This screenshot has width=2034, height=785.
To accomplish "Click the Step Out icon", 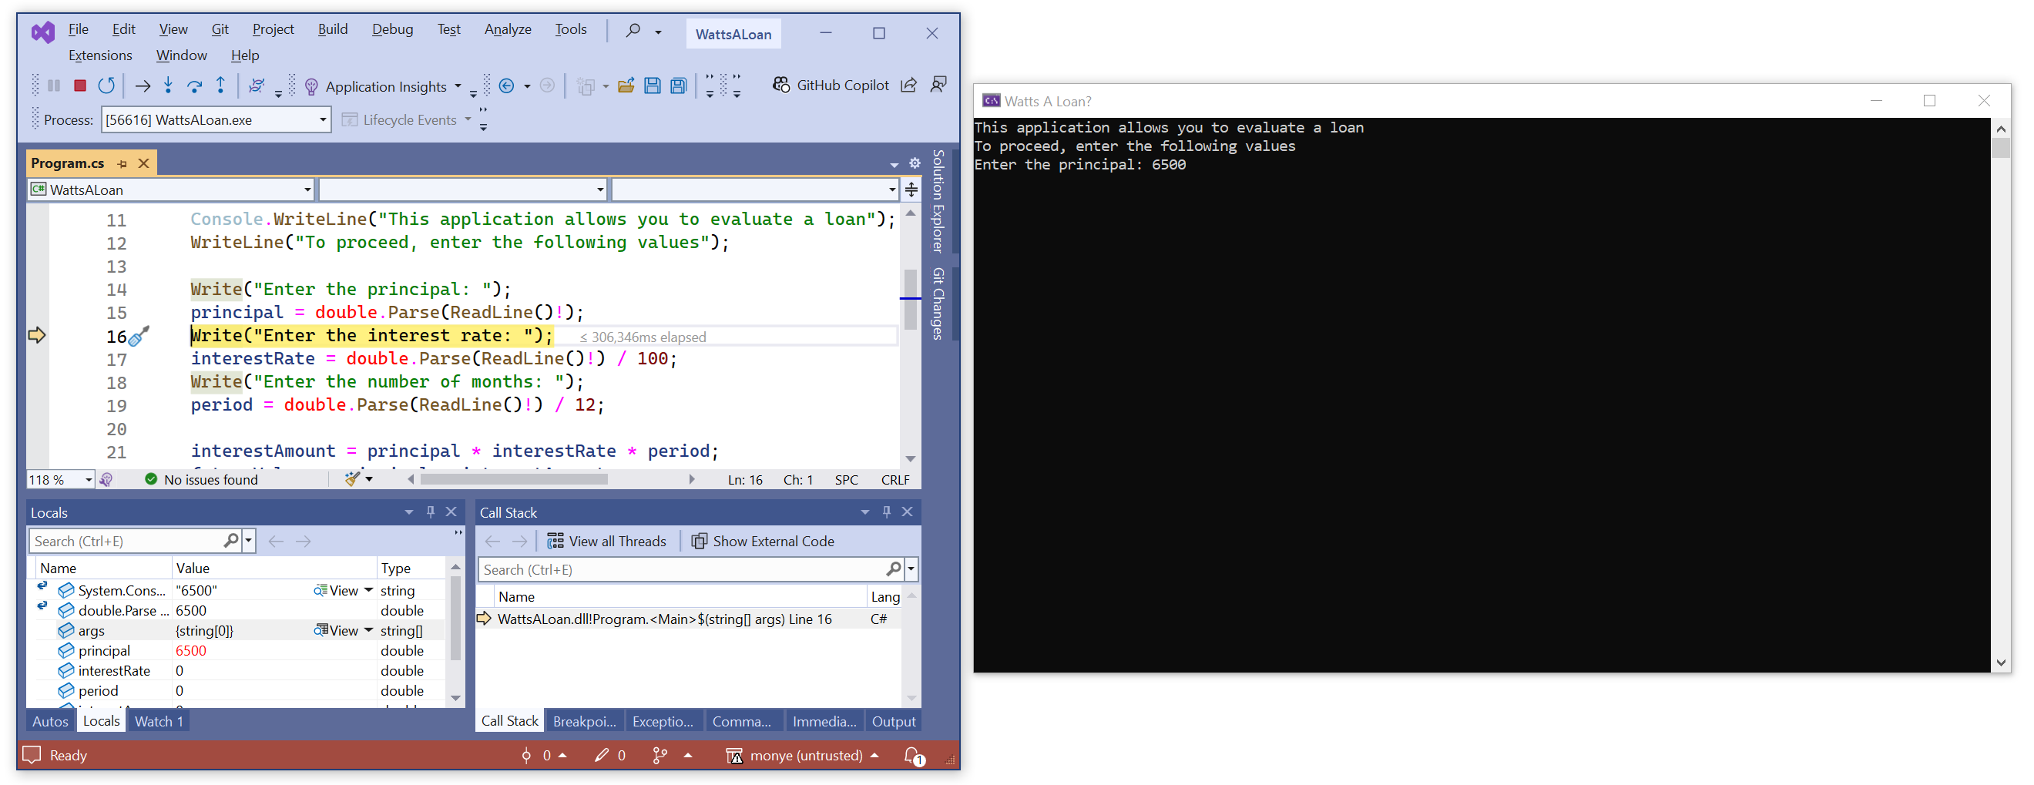I will [221, 86].
